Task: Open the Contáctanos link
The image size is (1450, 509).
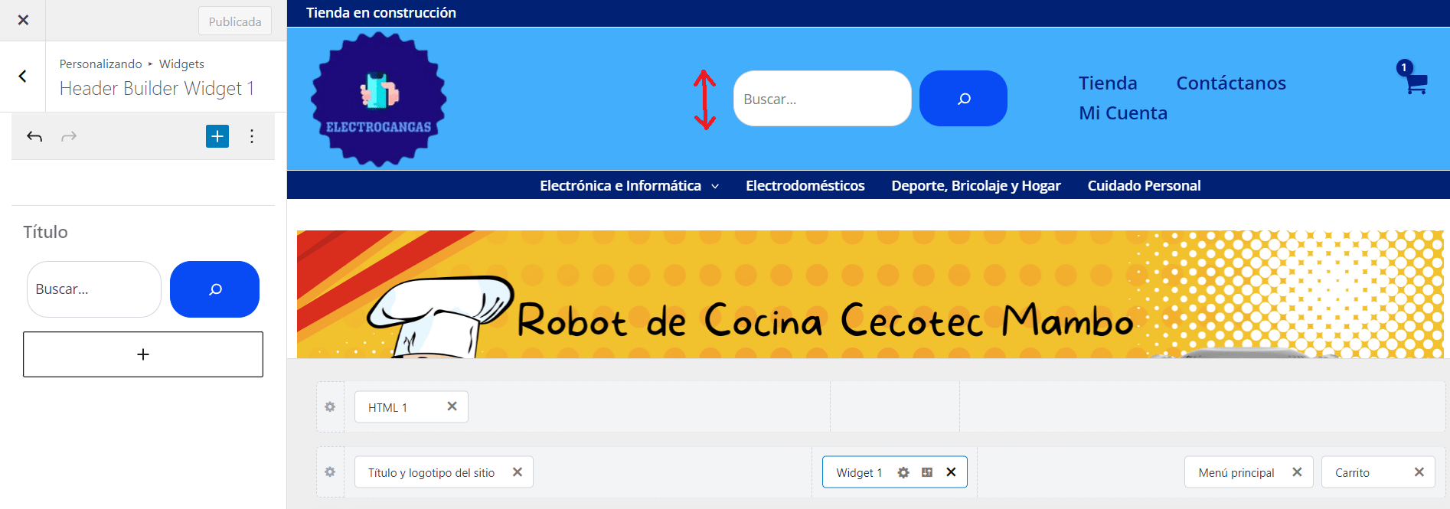Action: [1231, 83]
